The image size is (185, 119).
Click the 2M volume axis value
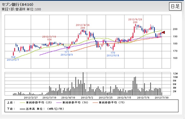coord(174,91)
